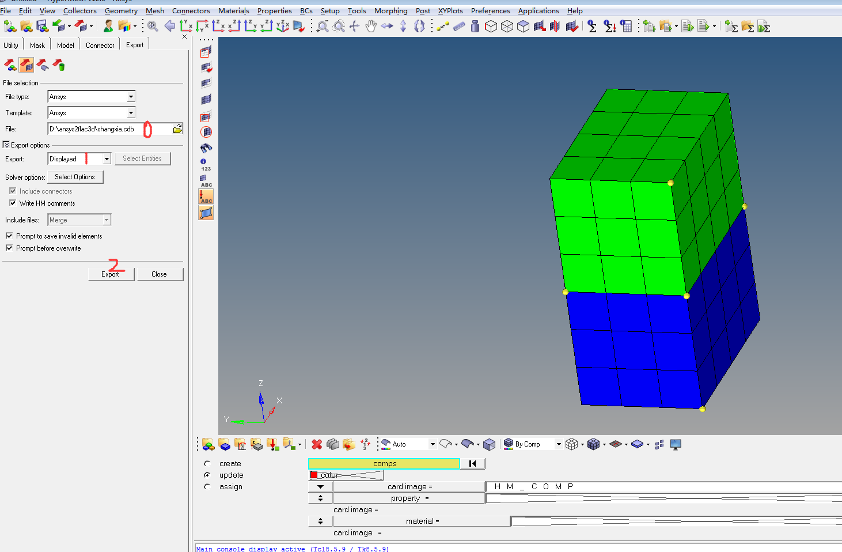
Task: Uncheck Write HM comments checkbox
Action: coord(13,203)
